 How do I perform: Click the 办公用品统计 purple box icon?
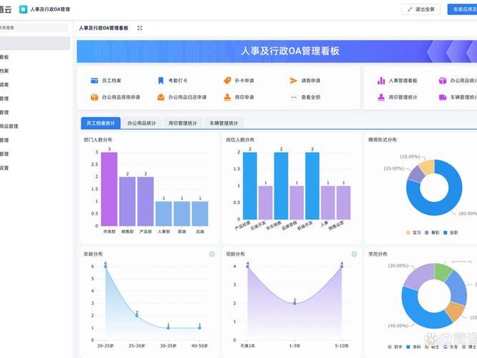442,81
